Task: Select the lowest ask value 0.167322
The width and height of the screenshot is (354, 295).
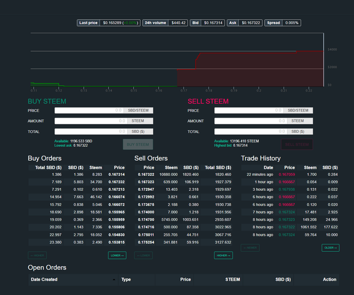Action: click(80, 145)
